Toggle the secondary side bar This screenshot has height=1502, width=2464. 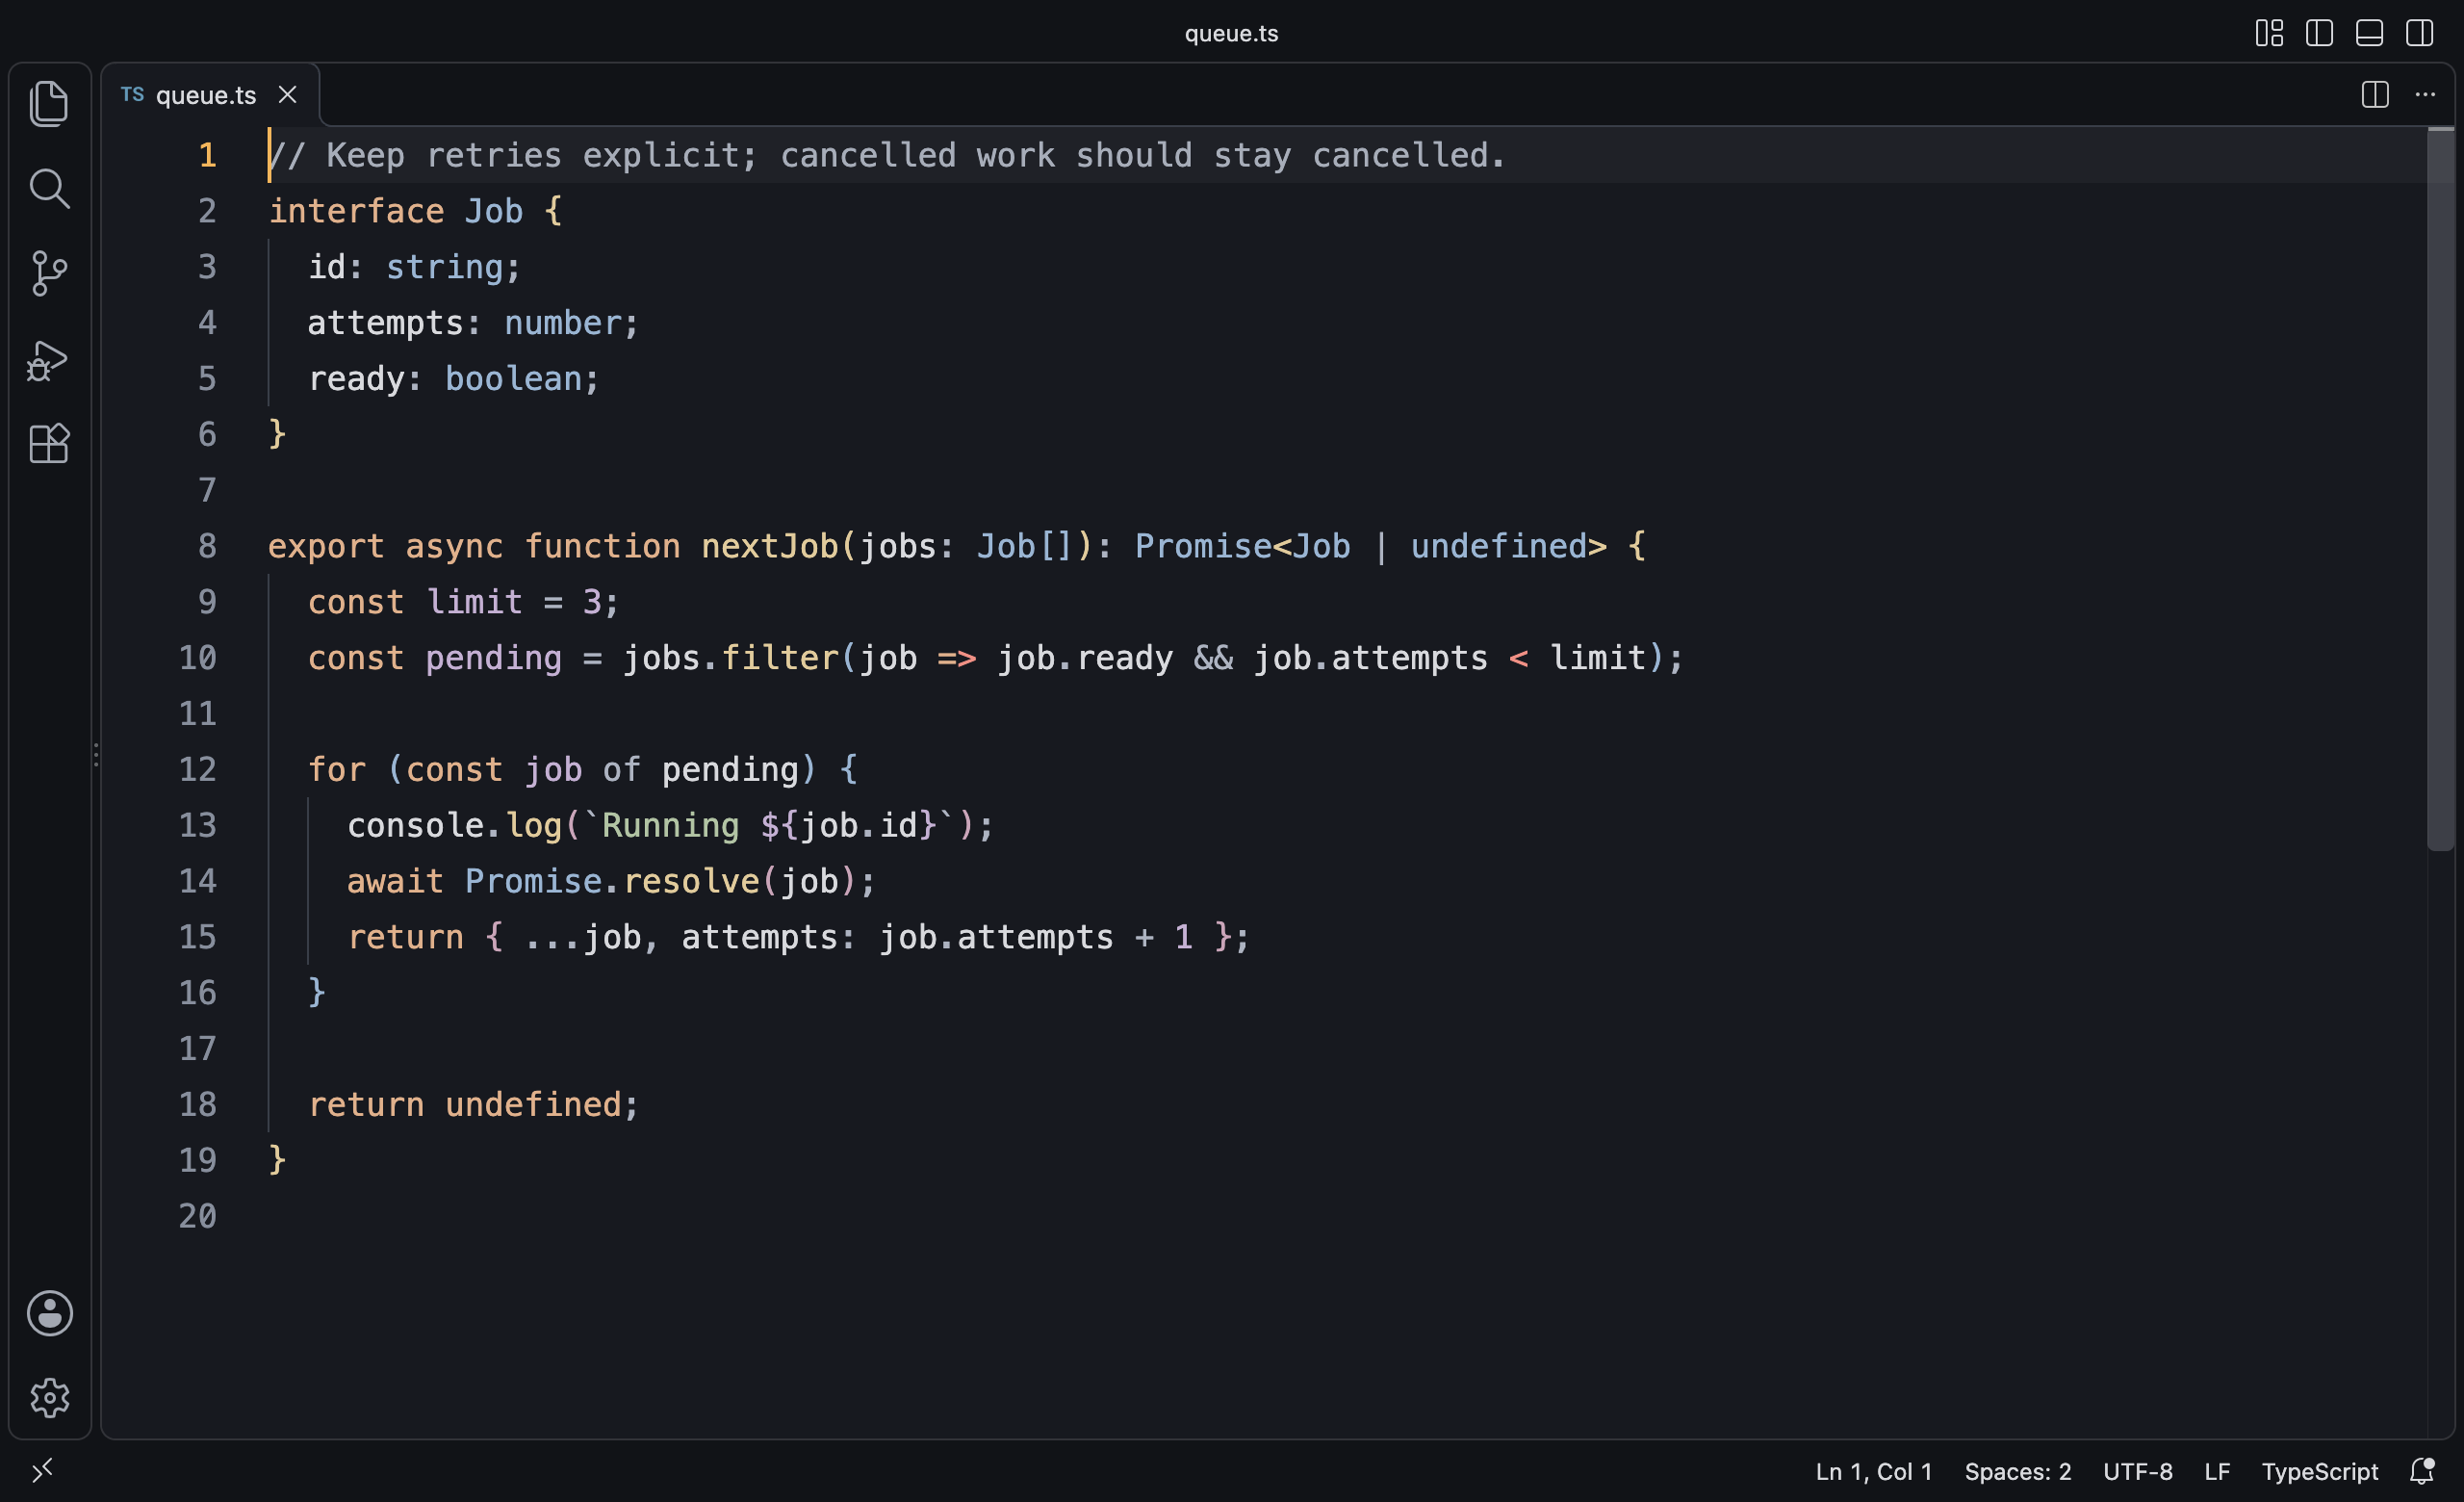pos(2419,33)
